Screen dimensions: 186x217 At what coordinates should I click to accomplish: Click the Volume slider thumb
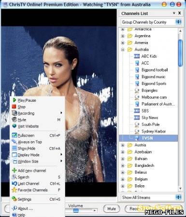(76, 210)
